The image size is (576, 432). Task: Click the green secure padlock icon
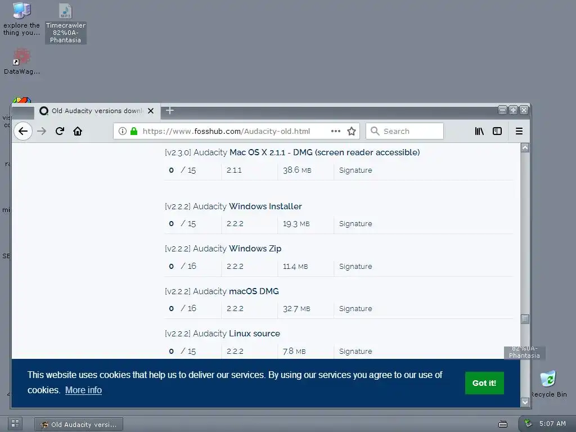(134, 131)
